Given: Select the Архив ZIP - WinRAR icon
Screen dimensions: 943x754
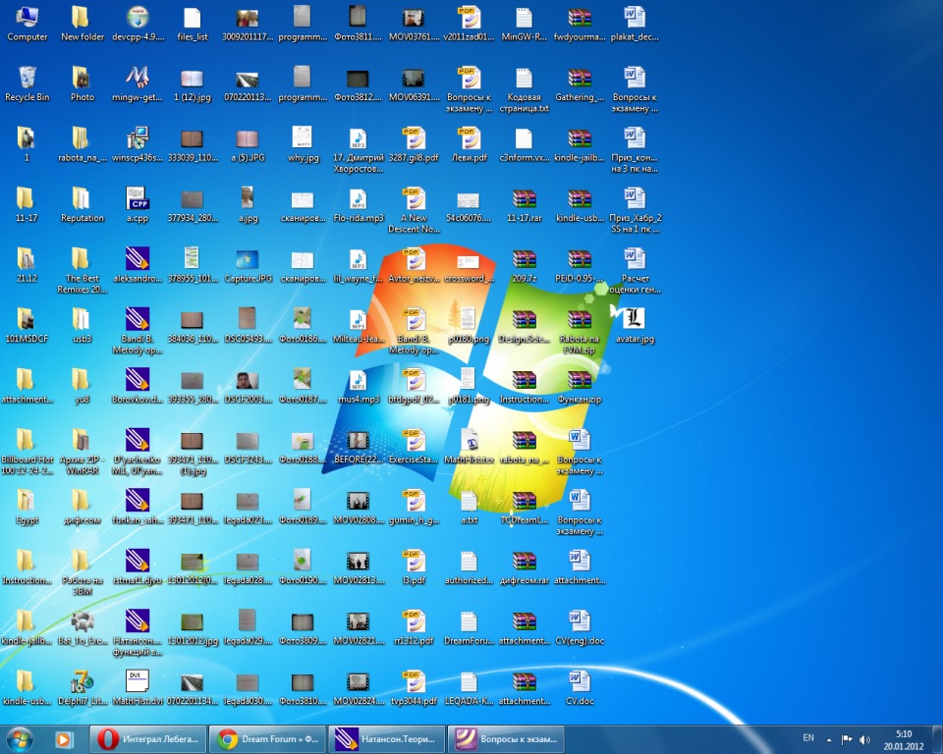Looking at the screenshot, I should (x=83, y=452).
